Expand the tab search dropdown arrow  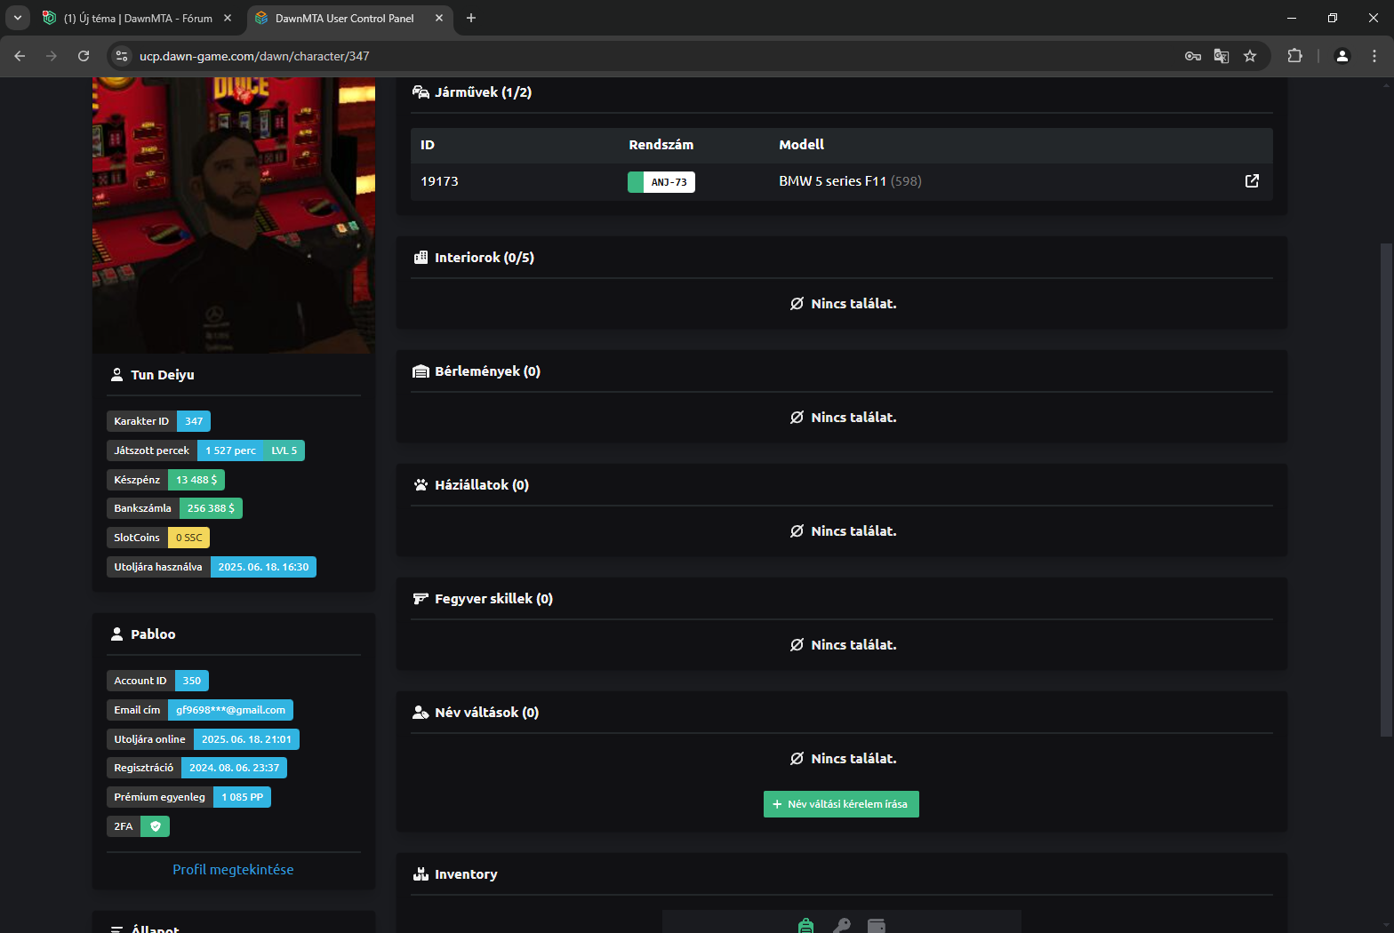(x=18, y=18)
